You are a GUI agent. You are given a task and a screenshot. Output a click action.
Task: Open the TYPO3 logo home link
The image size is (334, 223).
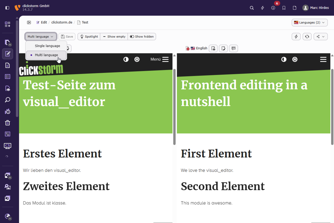[x=18, y=8]
